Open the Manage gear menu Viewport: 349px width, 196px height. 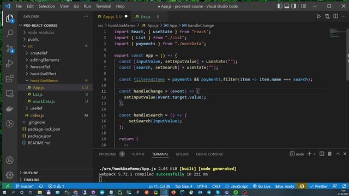click(10, 175)
